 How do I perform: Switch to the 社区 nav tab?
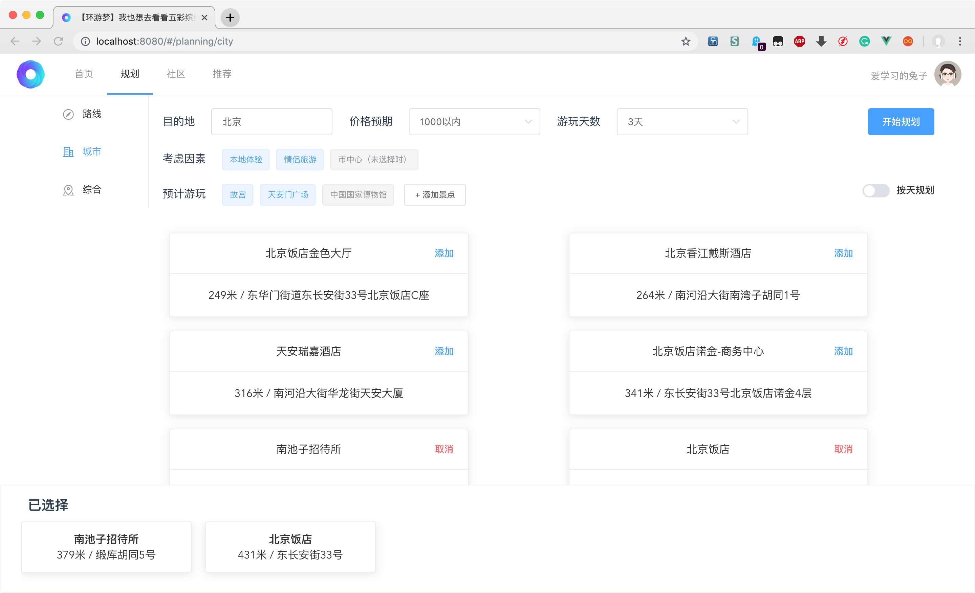[176, 74]
